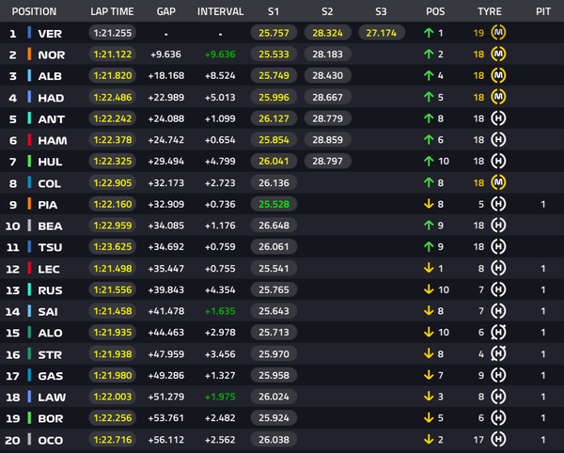This screenshot has width=564, height=453.
Task: Click BEA's hard tyre icon
Action: (x=498, y=225)
